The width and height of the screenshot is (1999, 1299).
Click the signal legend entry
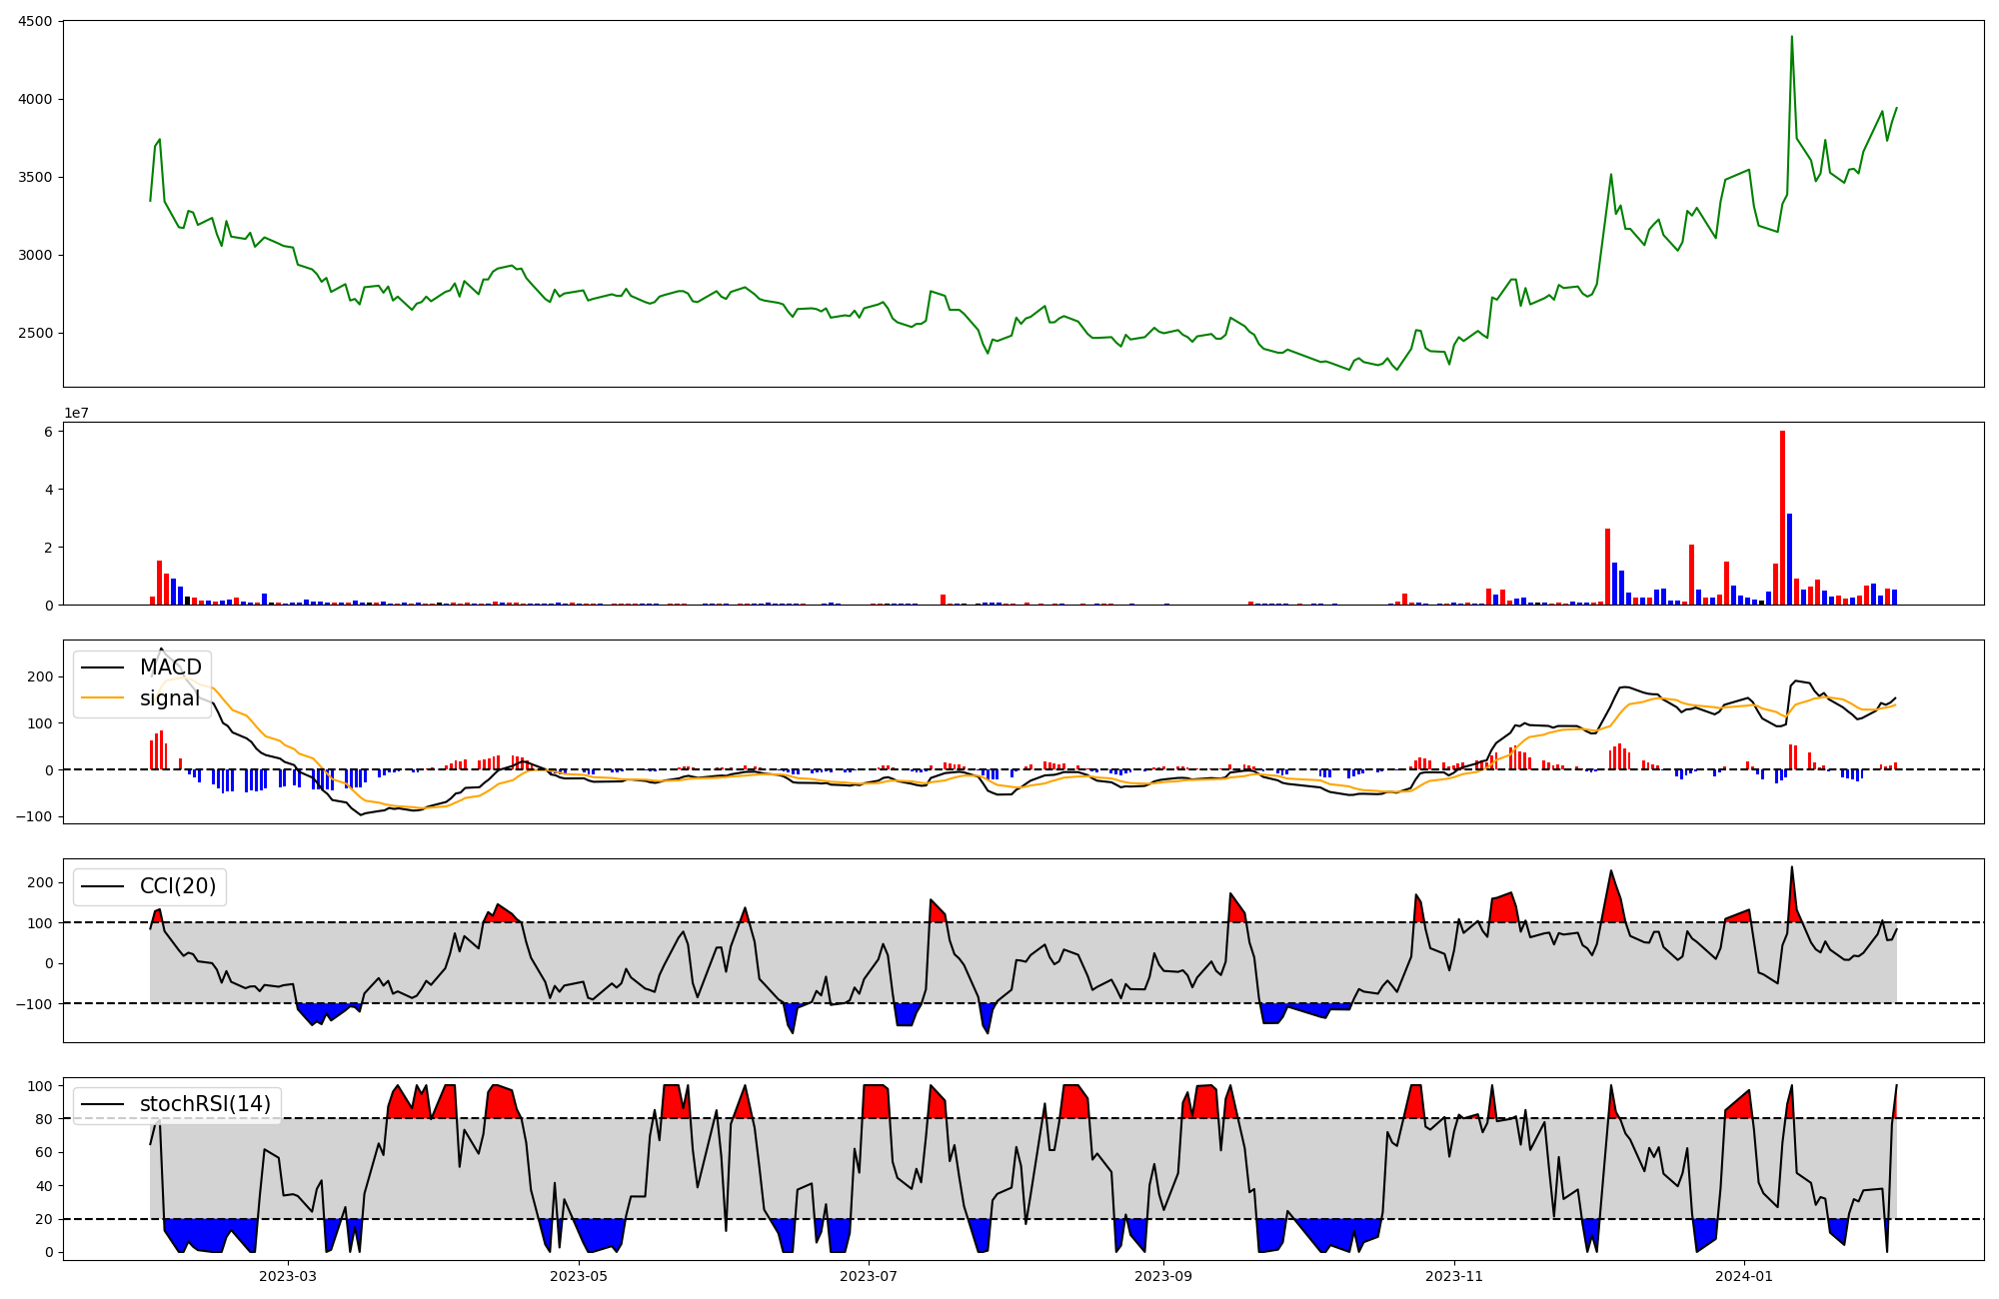[x=169, y=698]
